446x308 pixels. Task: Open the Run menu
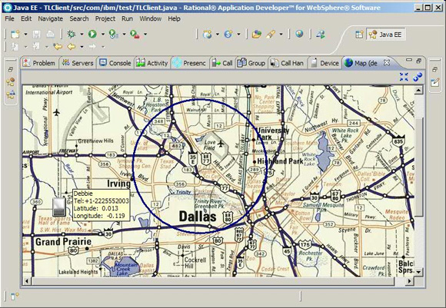[127, 18]
